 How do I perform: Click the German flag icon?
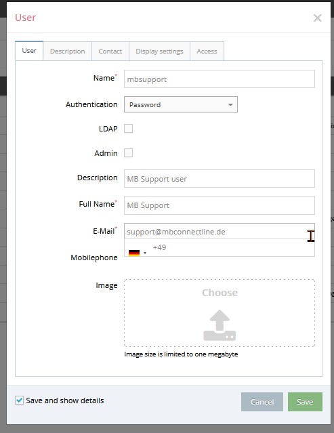(x=134, y=253)
